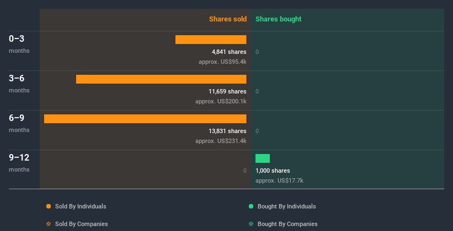Select the Sold By Companies legend label
Viewport: 453px width, 231px height.
pos(82,224)
